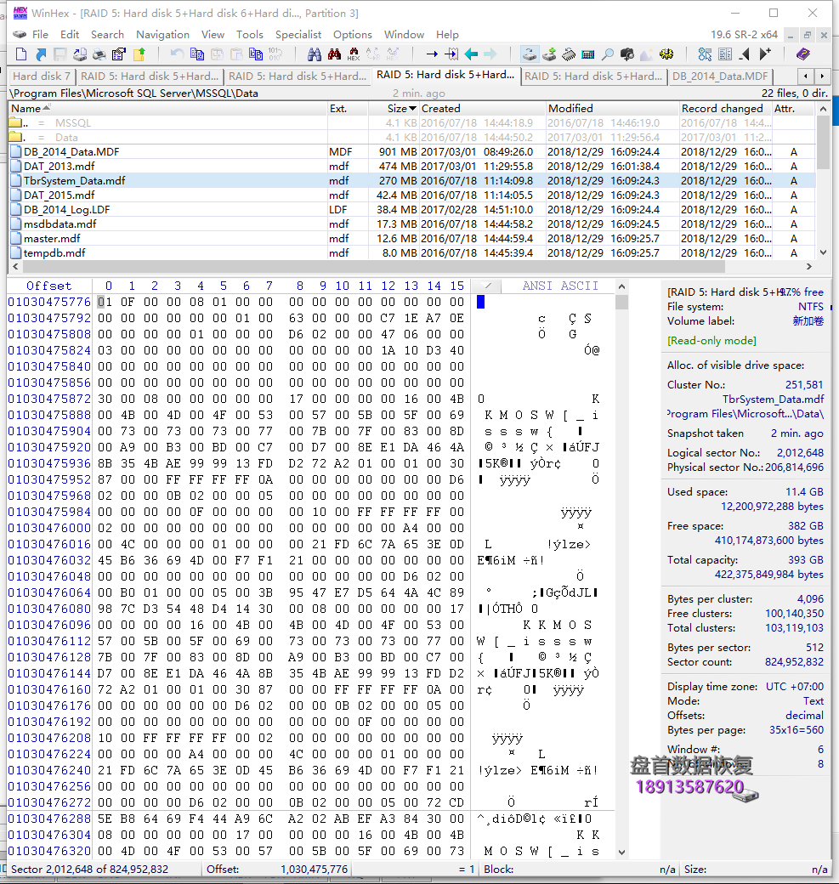
Task: Click the status bar Offset value 1,030,475,776
Action: 314,870
